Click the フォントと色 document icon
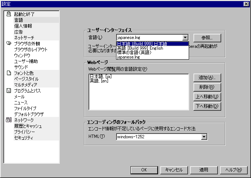 point(9,73)
